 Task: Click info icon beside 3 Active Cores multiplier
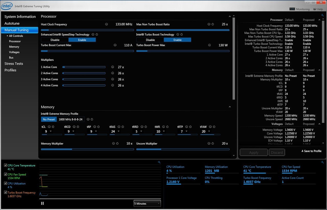pyautogui.click(x=112, y=79)
